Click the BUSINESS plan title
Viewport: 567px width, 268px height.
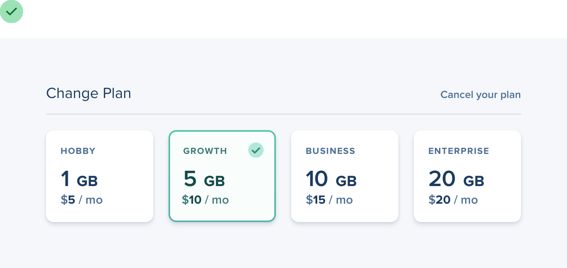[x=330, y=151]
